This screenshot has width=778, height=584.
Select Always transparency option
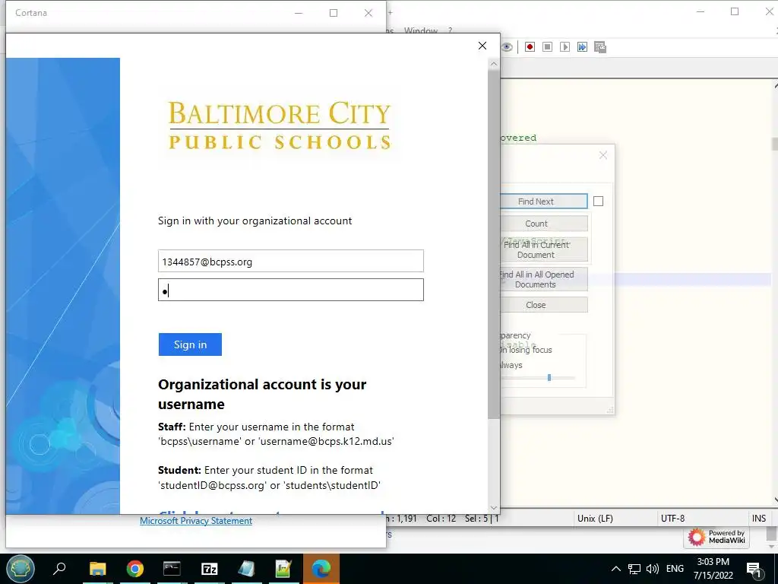point(511,365)
